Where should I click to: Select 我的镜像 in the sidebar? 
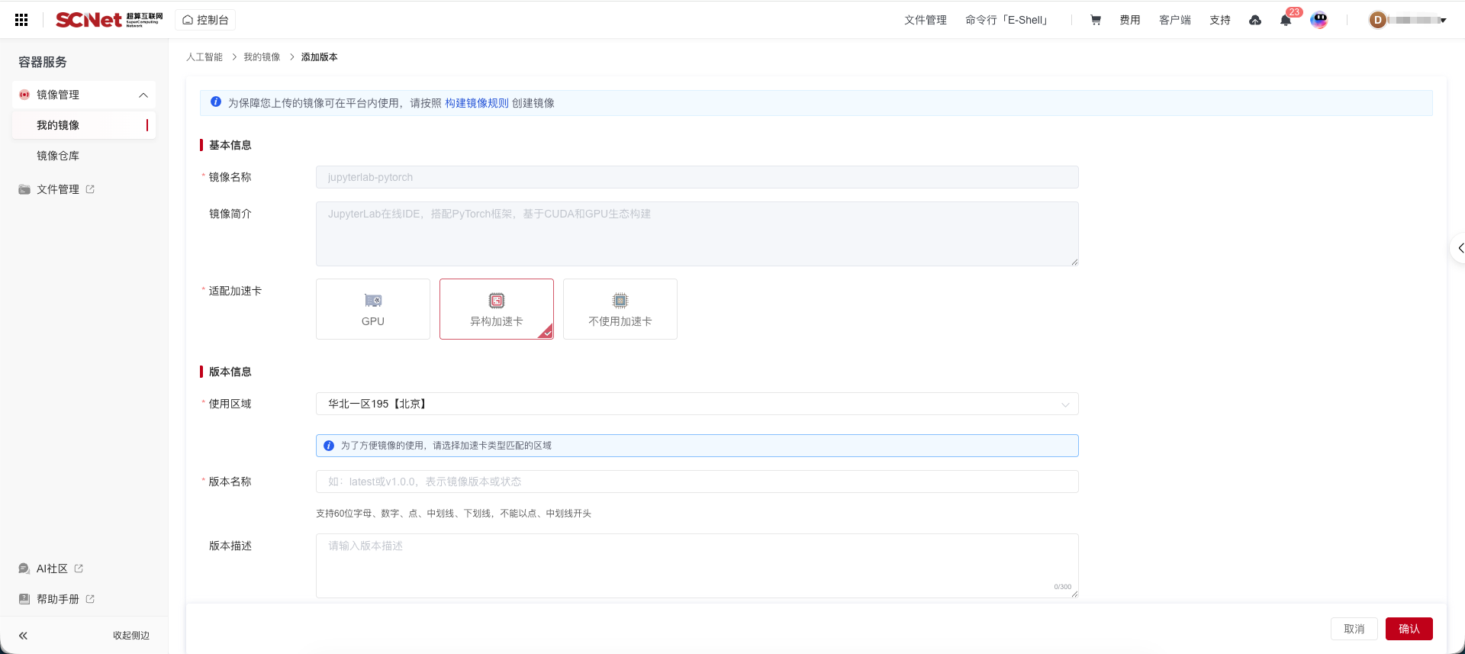click(84, 125)
